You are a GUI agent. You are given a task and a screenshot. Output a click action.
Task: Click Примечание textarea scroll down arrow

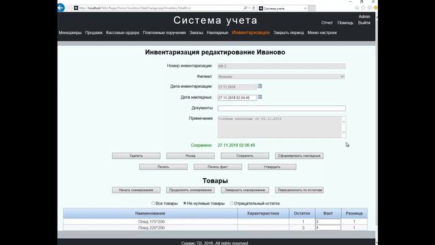tap(344, 133)
